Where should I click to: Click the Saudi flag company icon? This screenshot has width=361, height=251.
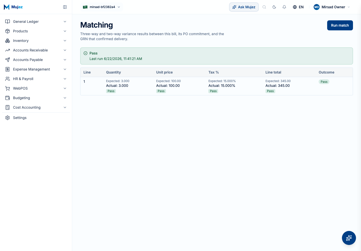[x=85, y=7]
